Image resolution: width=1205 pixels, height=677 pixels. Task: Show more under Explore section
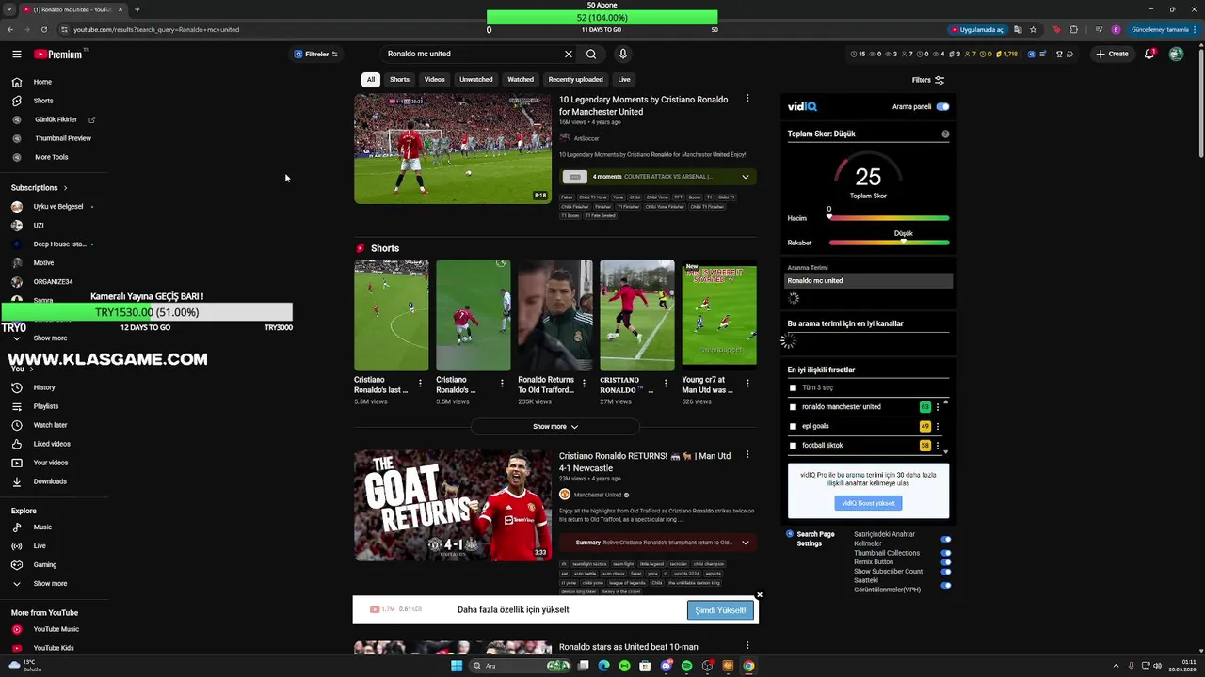click(50, 584)
